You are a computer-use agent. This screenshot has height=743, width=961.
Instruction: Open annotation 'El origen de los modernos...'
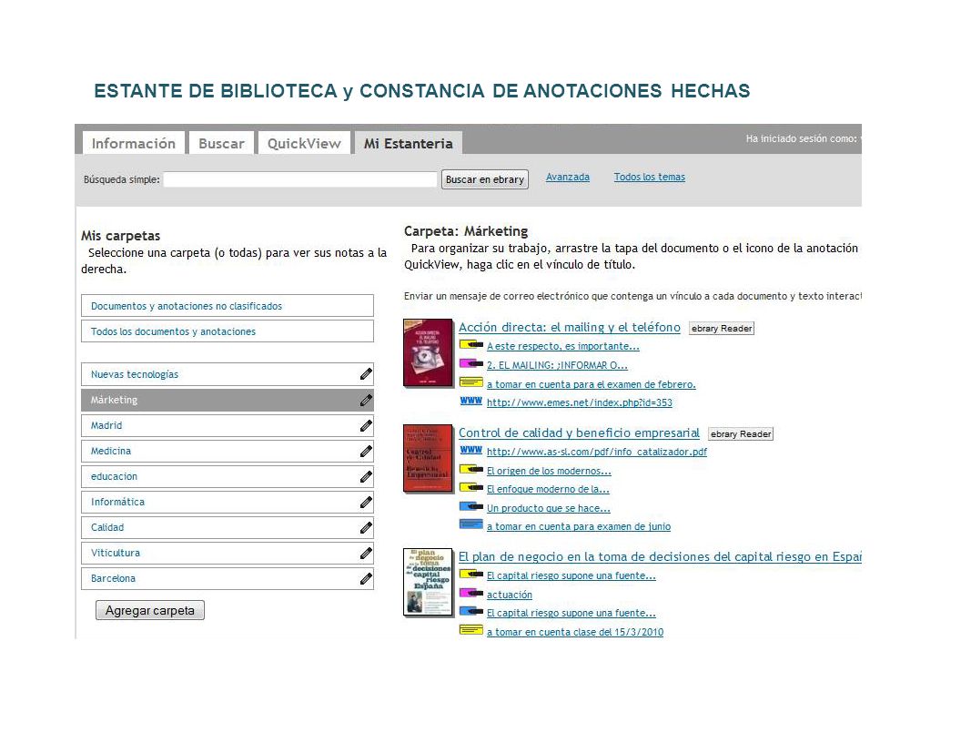coord(549,471)
